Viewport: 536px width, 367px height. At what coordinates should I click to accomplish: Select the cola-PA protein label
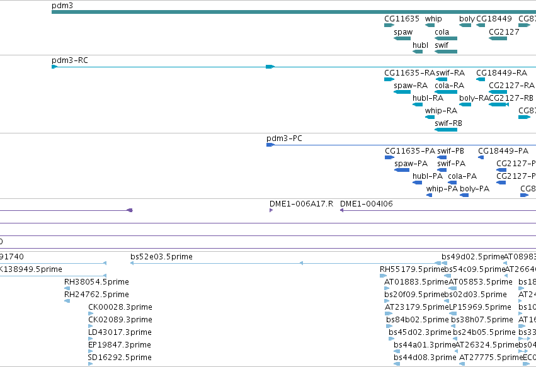click(x=462, y=176)
